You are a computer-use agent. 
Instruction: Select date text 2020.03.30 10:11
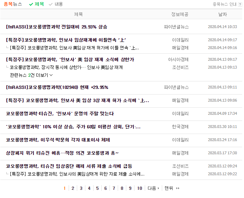(x=223, y=127)
